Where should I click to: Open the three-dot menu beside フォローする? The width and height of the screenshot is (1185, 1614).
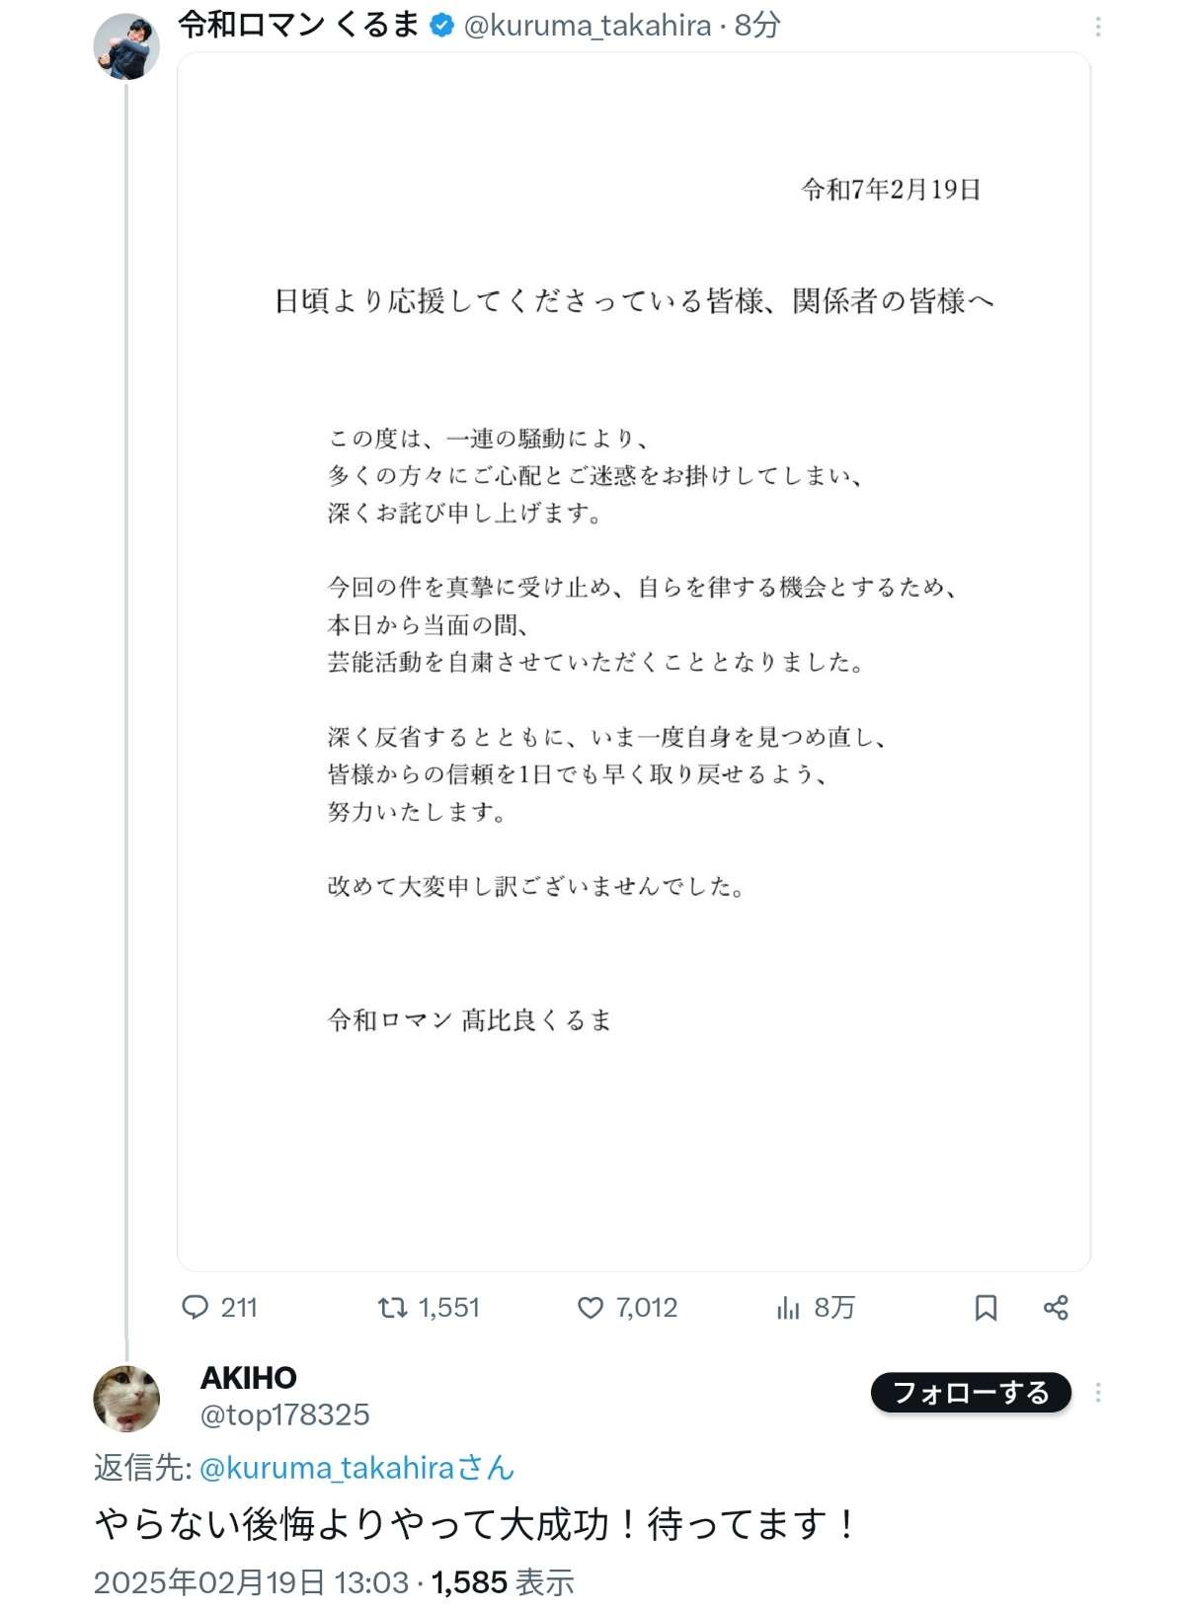click(x=1098, y=1393)
